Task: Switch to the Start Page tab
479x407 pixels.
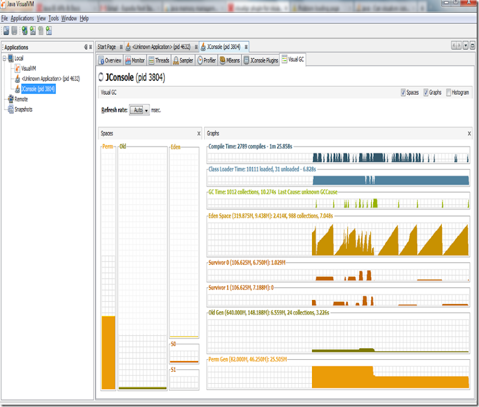Action: point(107,47)
